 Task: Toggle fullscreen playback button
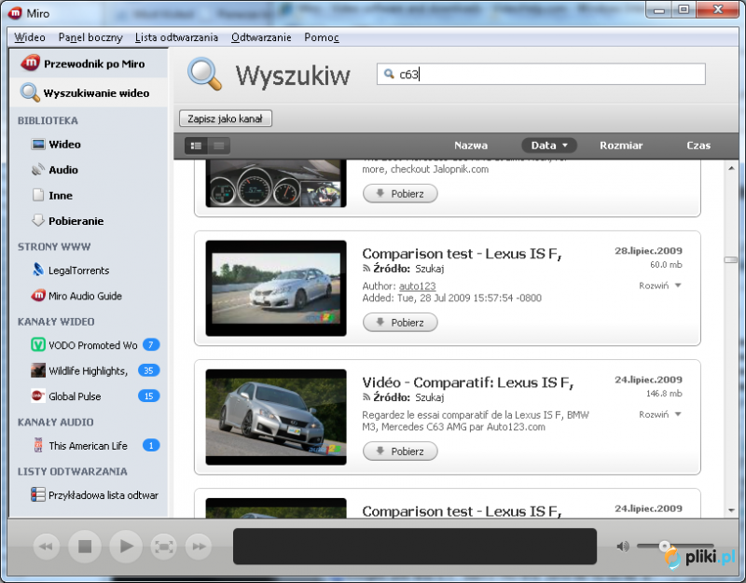163,547
